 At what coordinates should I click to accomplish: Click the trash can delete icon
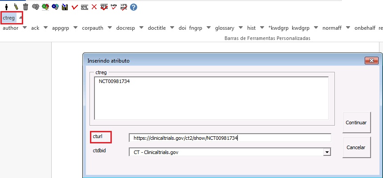click(x=25, y=7)
